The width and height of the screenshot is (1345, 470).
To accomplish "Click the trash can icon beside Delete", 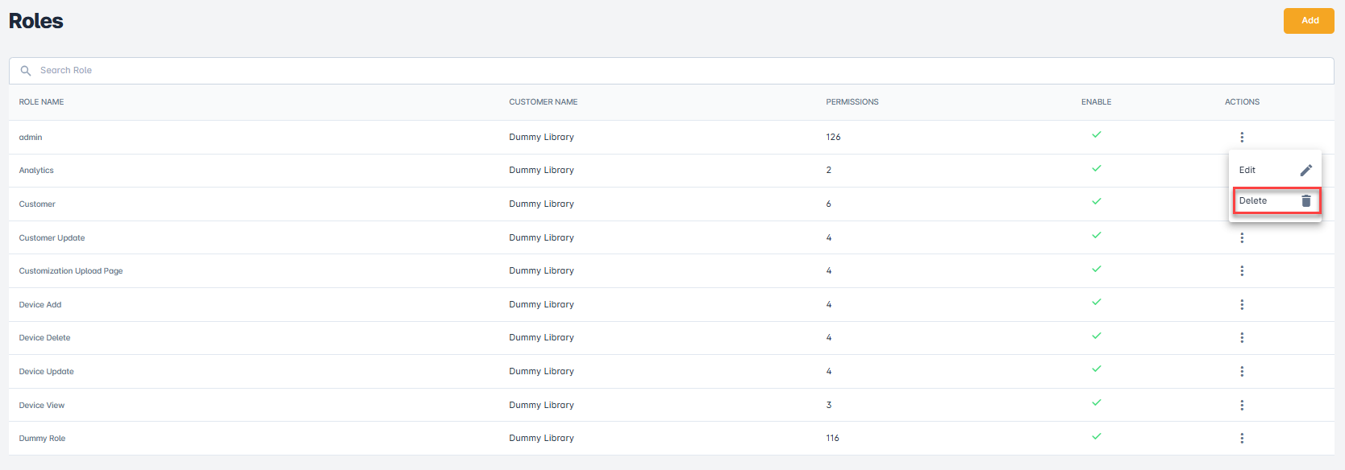I will coord(1305,201).
